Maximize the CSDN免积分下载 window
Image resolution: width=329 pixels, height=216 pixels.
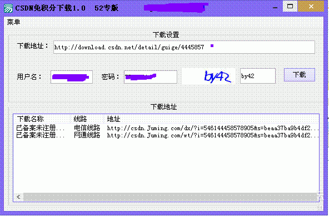290,6
